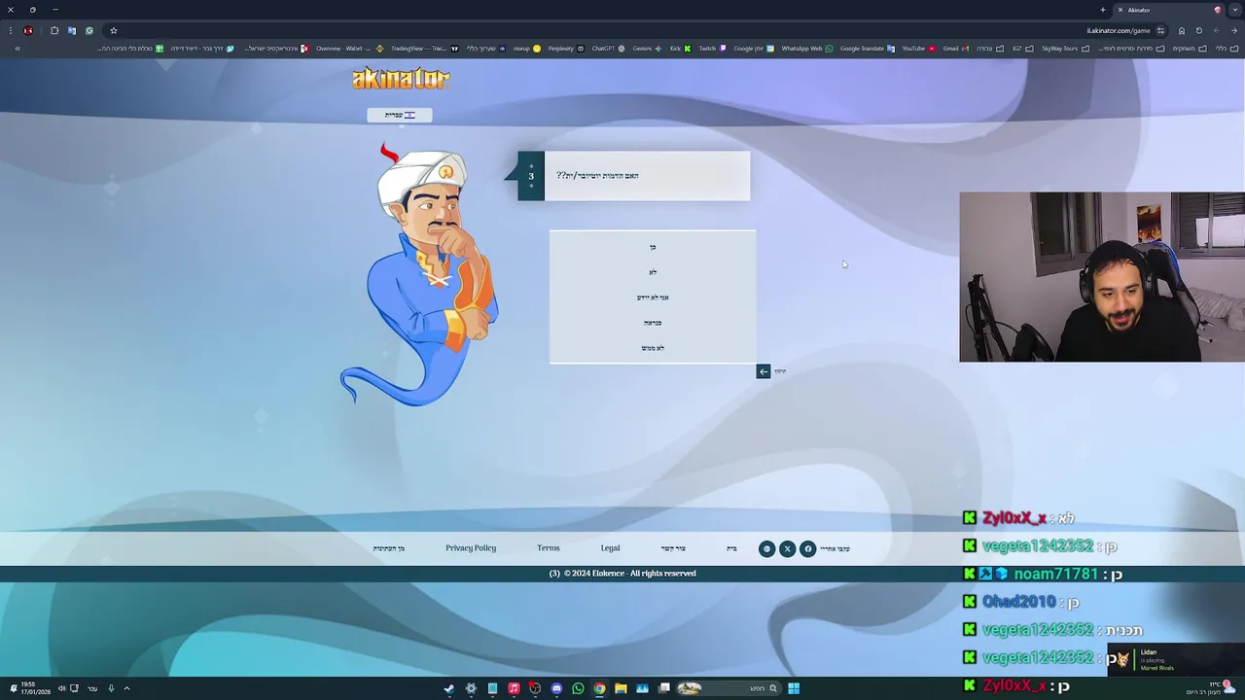The image size is (1245, 700).
Task: Answer לא (no) to Akinator's question
Action: coord(653,272)
